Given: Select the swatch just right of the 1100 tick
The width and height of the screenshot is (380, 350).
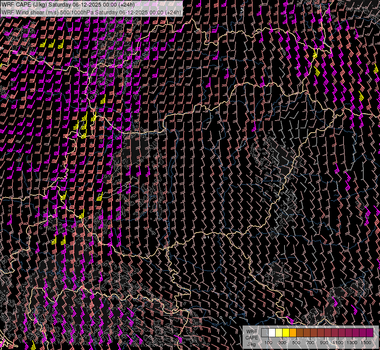Looking at the screenshot, I should (x=342, y=332).
